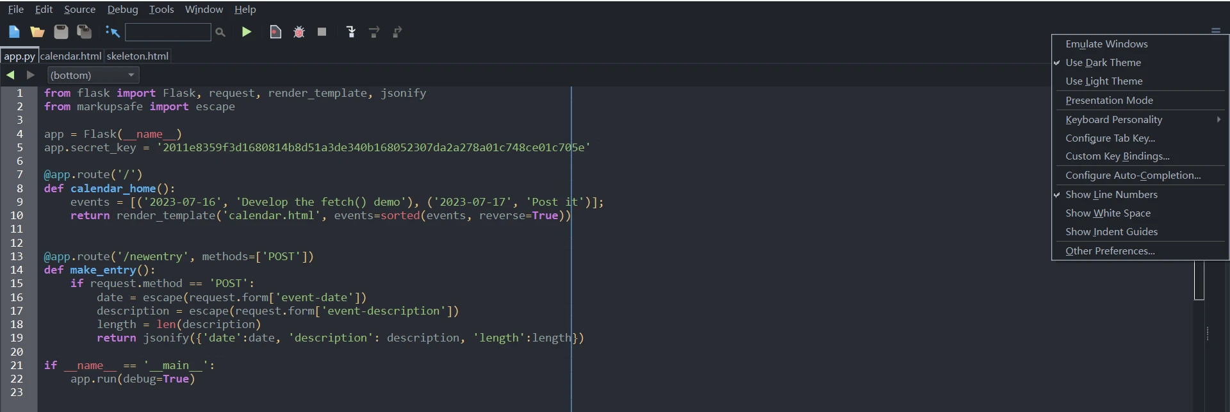The width and height of the screenshot is (1230, 412).
Task: Select Use Light Theme option
Action: (1140, 81)
